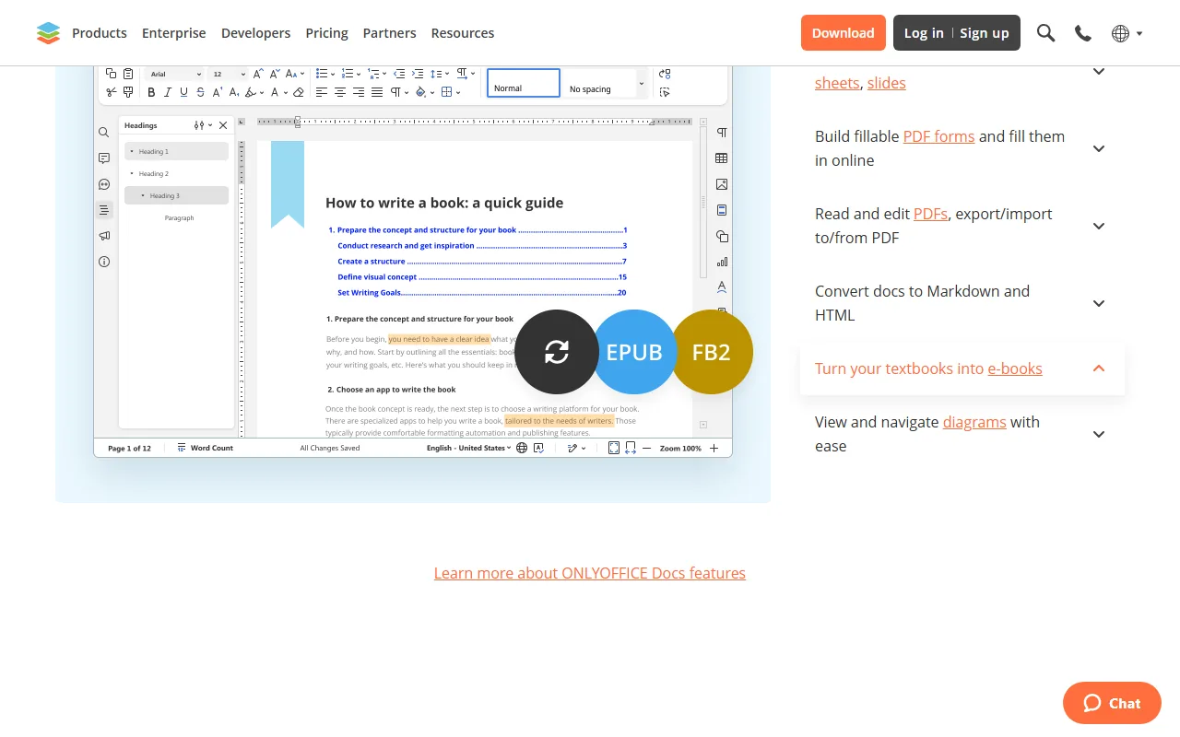1180x737 pixels.
Task: Click the Decrement font size icon
Action: [275, 74]
